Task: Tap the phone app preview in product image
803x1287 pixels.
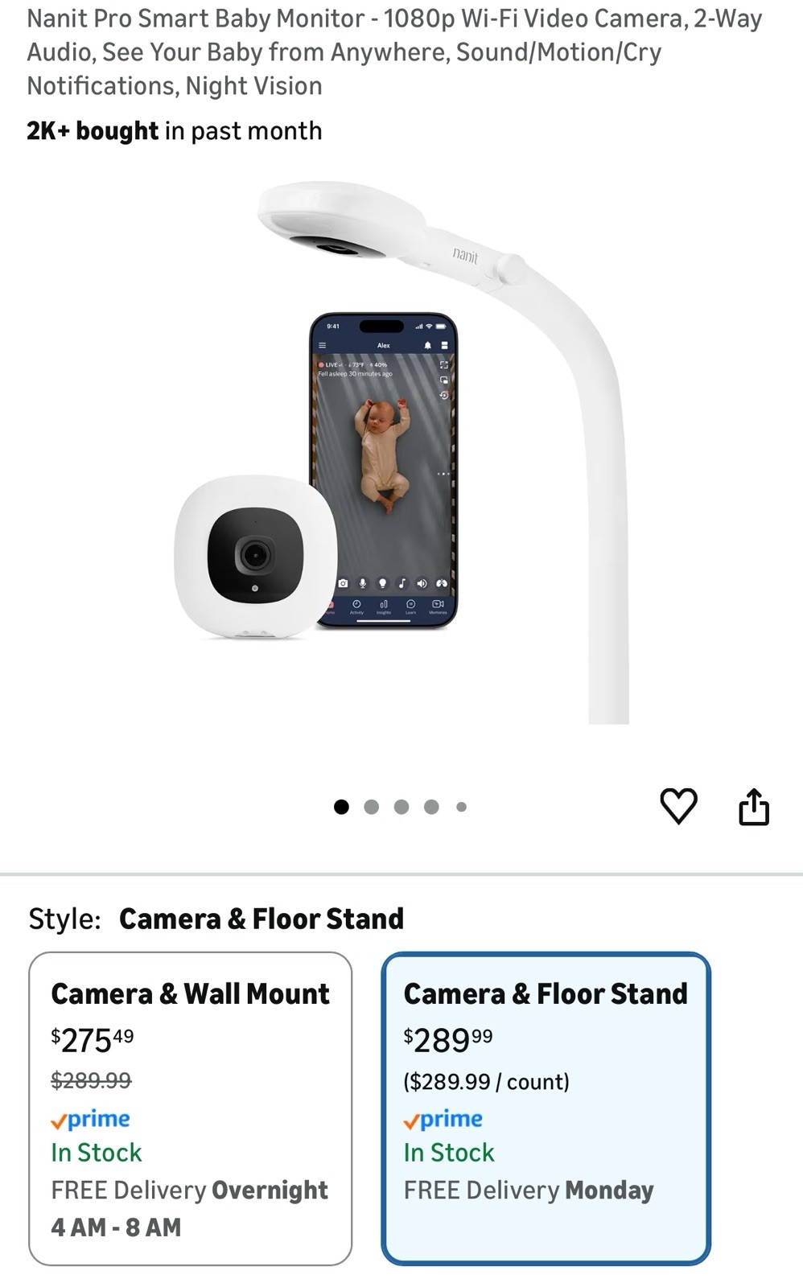Action: click(384, 471)
